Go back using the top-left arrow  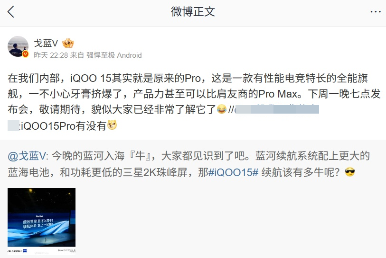point(11,12)
